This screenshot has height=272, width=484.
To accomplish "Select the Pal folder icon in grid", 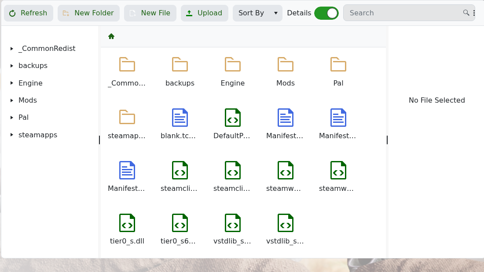I will 338,64.
